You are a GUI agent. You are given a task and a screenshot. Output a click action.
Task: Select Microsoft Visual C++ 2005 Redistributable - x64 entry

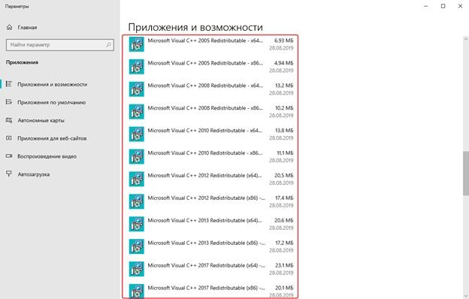(210, 44)
